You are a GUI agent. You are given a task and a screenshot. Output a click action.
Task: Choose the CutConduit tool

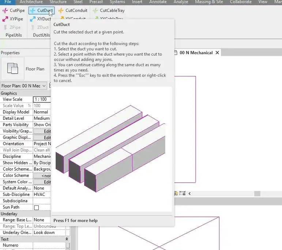coord(73,11)
